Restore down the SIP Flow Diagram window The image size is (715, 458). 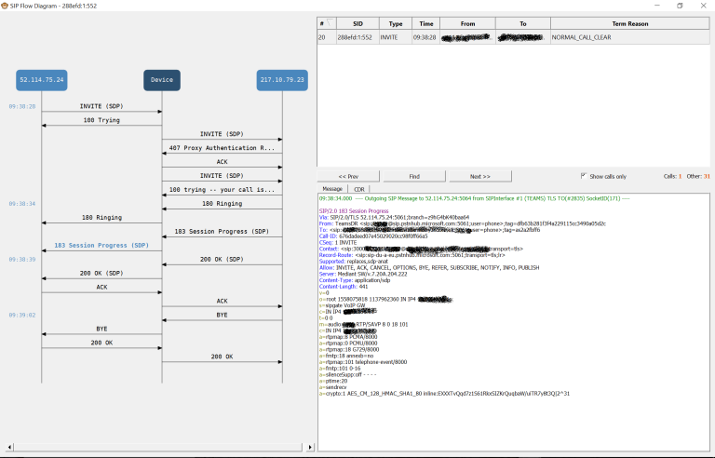pyautogui.click(x=679, y=6)
